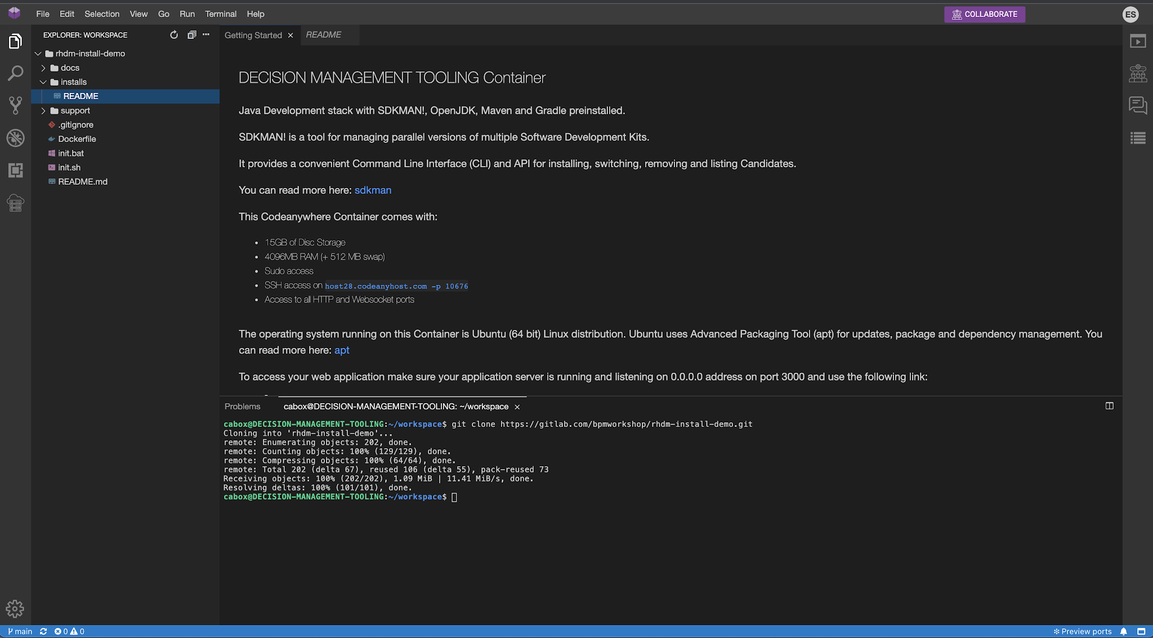Open the Explorer files view in activity bar
Screen dimensions: 1153x638
point(15,41)
